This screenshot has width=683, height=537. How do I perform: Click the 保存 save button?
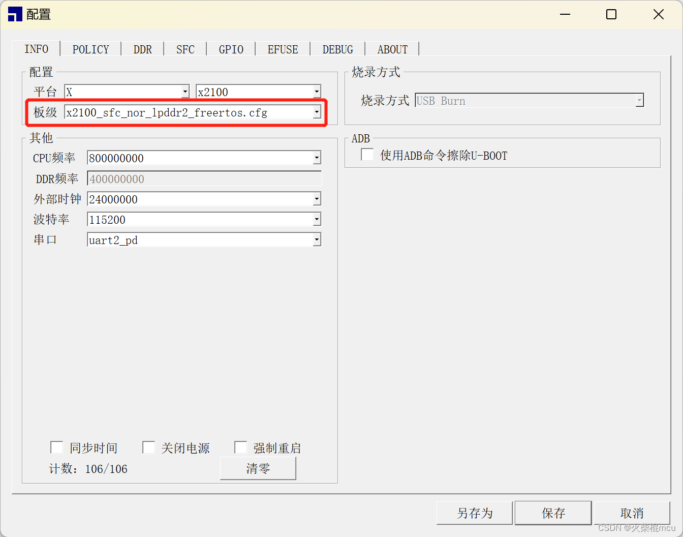[553, 513]
